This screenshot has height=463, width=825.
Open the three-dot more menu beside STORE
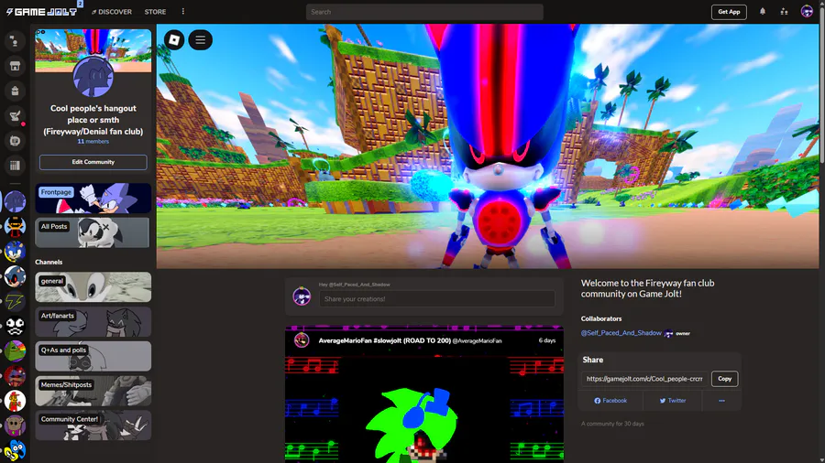coord(183,12)
